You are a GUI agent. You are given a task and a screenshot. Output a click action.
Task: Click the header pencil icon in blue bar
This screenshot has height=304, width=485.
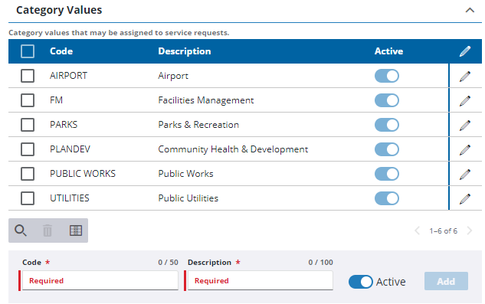click(x=465, y=51)
